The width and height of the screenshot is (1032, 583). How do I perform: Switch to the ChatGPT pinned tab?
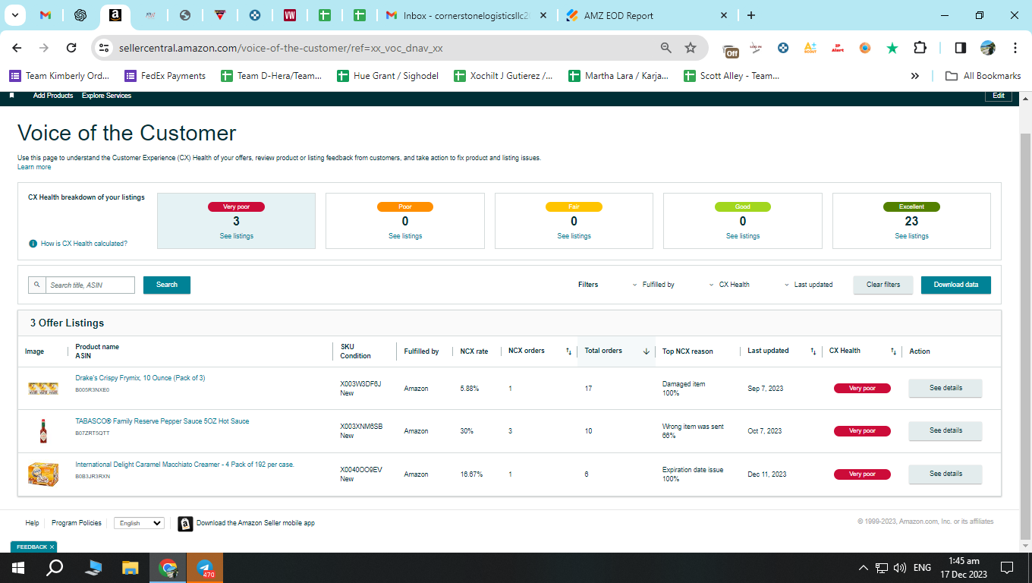tap(80, 15)
